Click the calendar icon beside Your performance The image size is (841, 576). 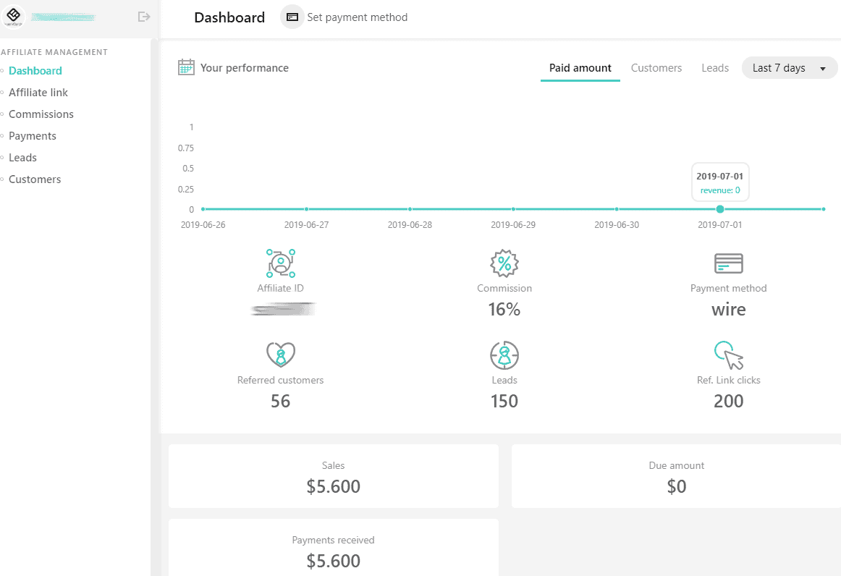186,67
